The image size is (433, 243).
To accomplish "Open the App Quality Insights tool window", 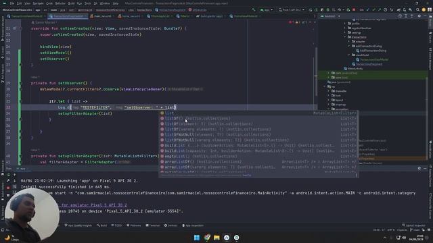I will point(78,225).
